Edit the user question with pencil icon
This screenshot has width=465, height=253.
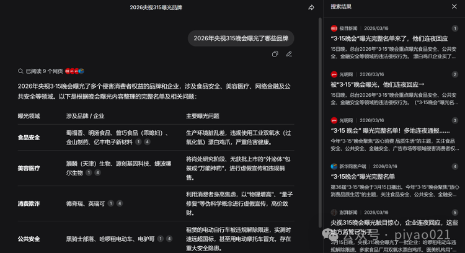[x=289, y=54]
